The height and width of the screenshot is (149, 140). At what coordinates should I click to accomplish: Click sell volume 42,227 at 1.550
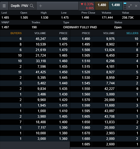tap(109, 89)
